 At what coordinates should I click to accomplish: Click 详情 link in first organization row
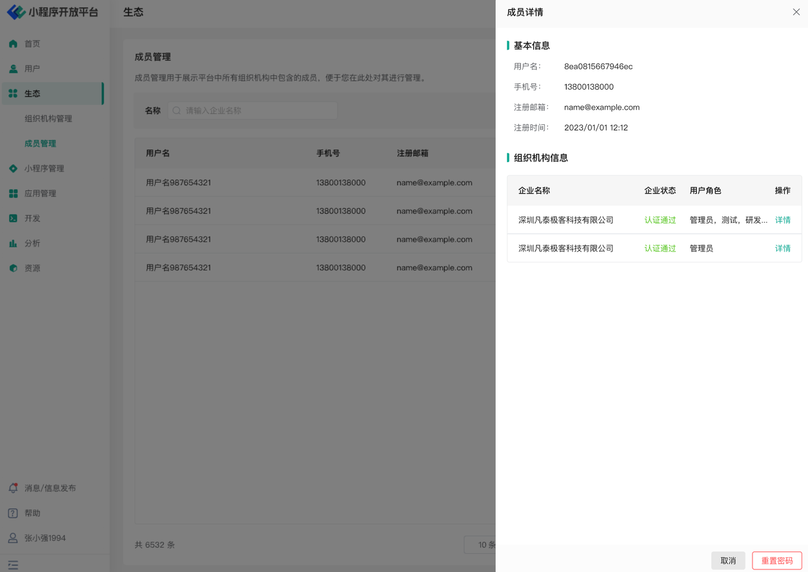pos(783,220)
